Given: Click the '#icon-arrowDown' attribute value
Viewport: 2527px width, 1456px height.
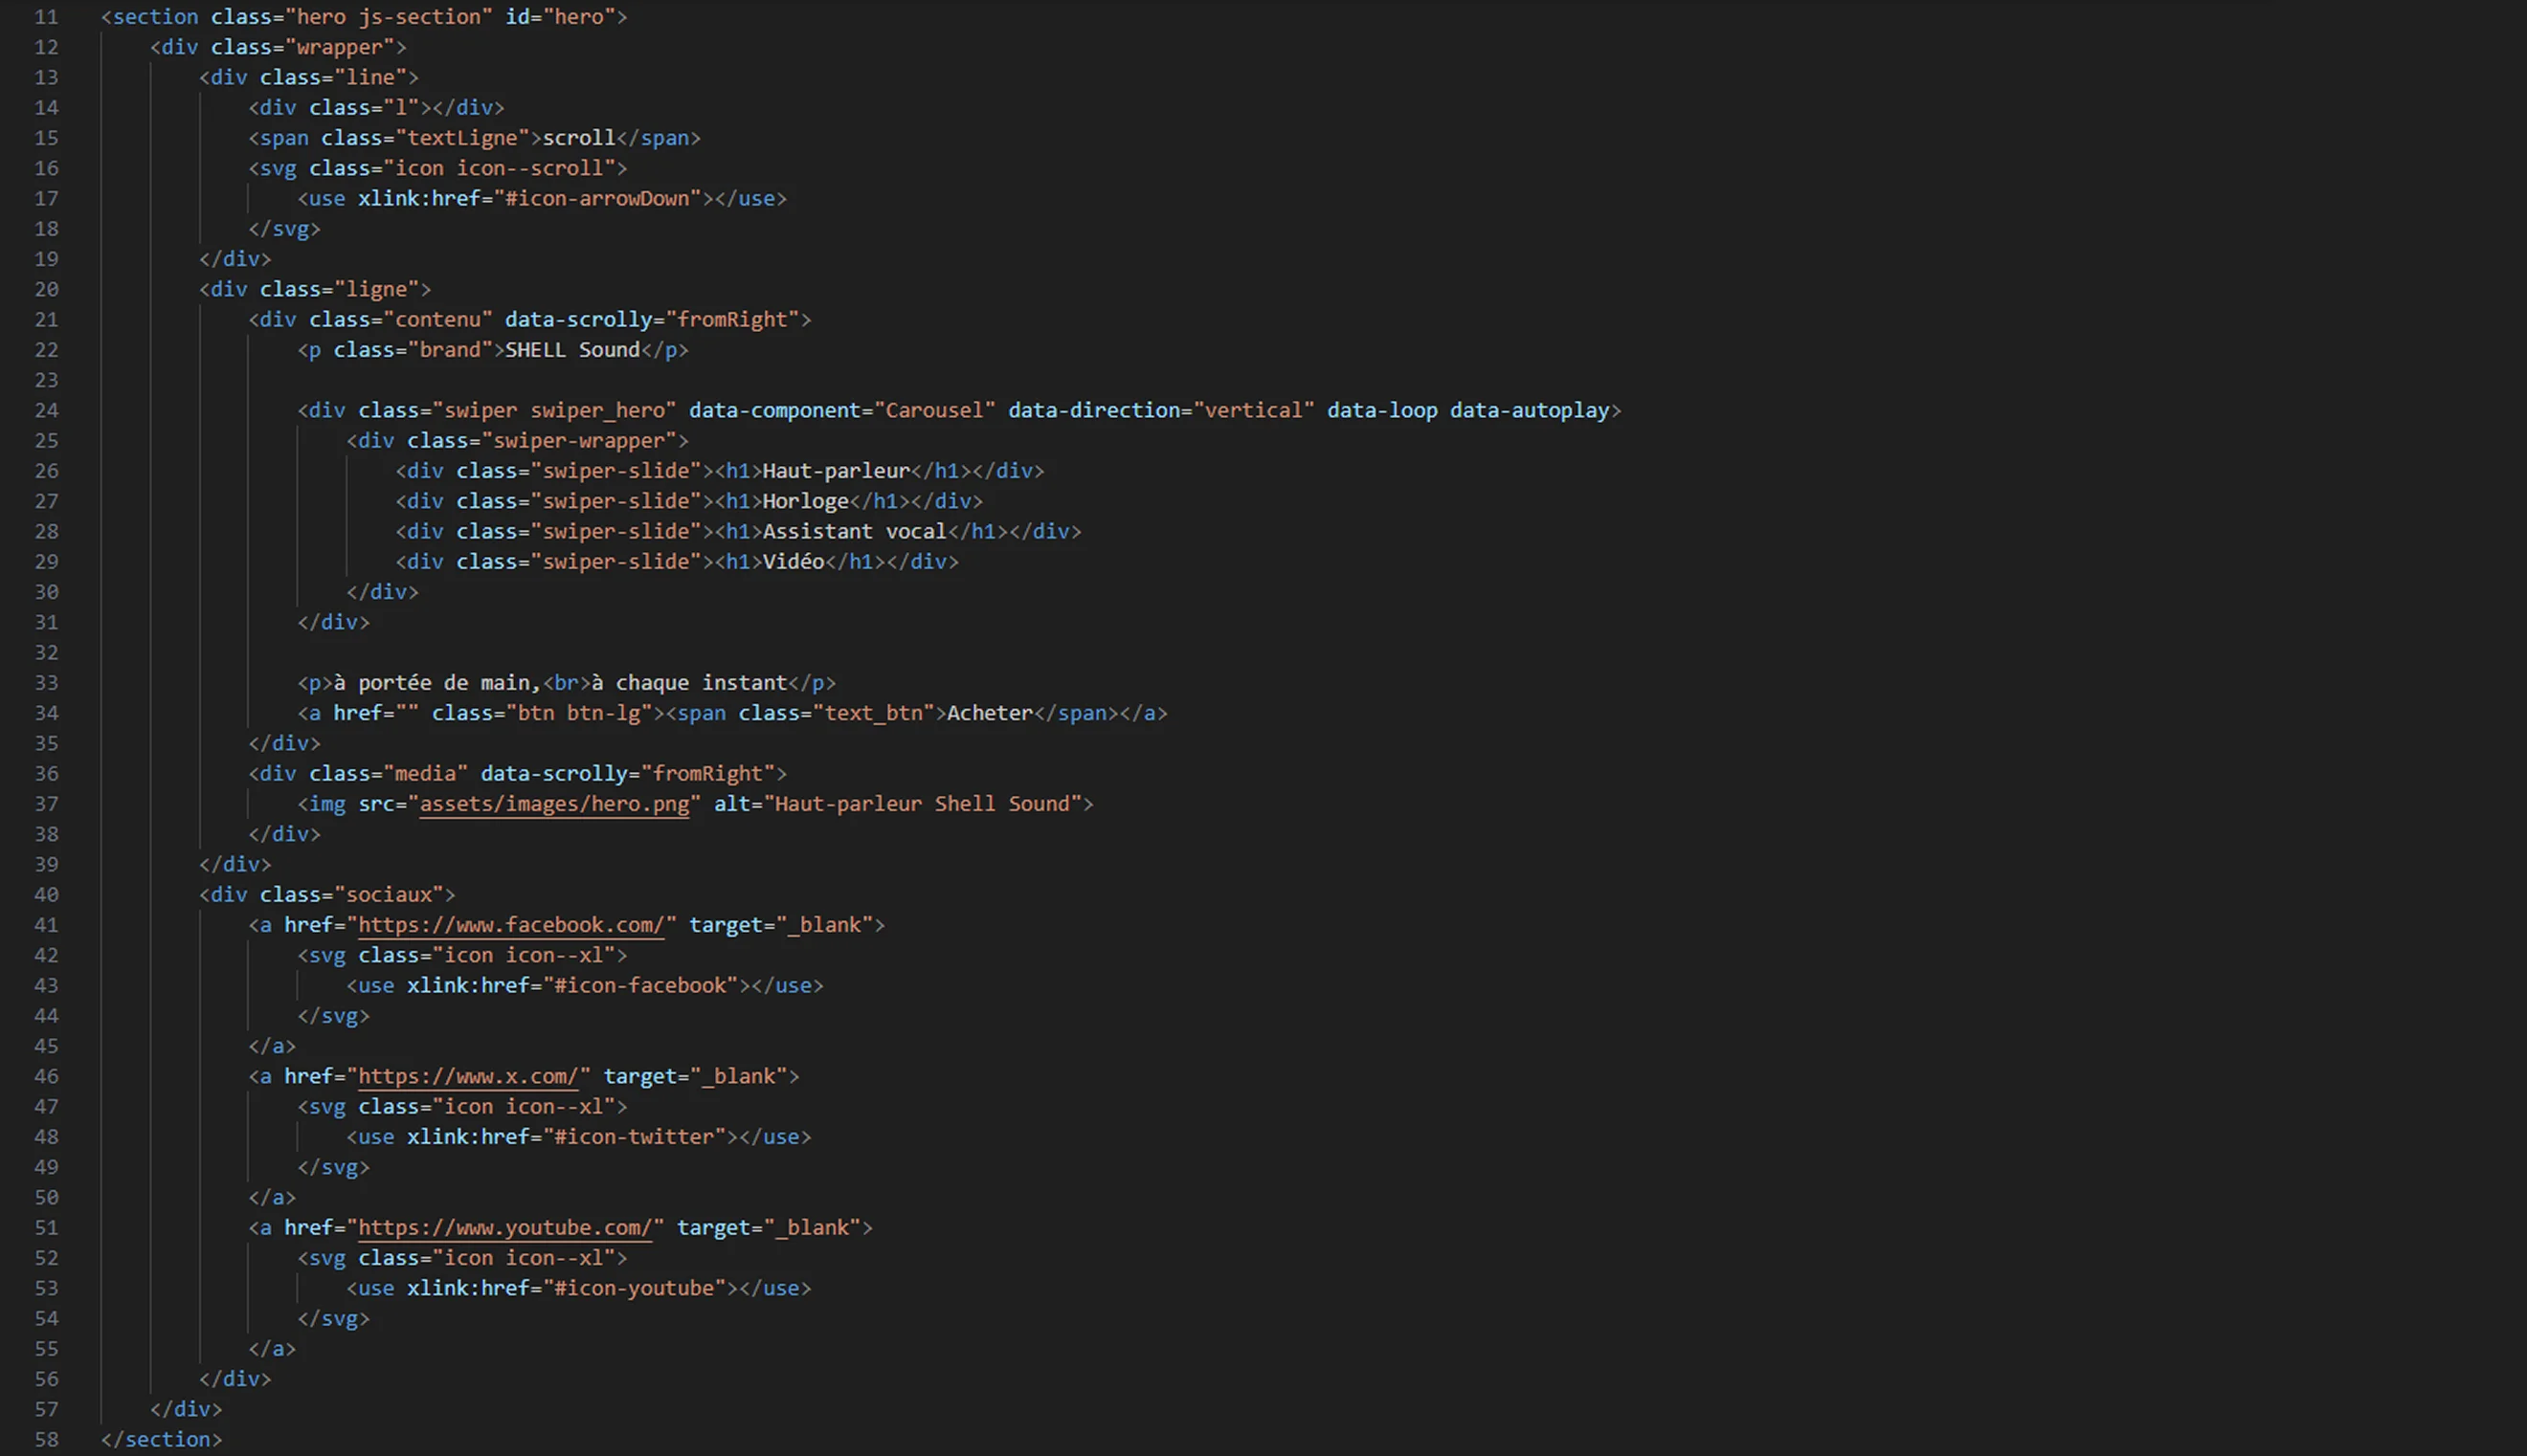Looking at the screenshot, I should 597,199.
